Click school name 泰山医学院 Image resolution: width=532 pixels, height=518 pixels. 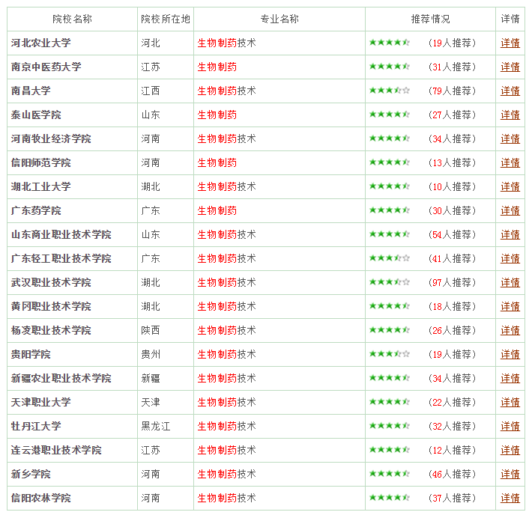[36, 115]
